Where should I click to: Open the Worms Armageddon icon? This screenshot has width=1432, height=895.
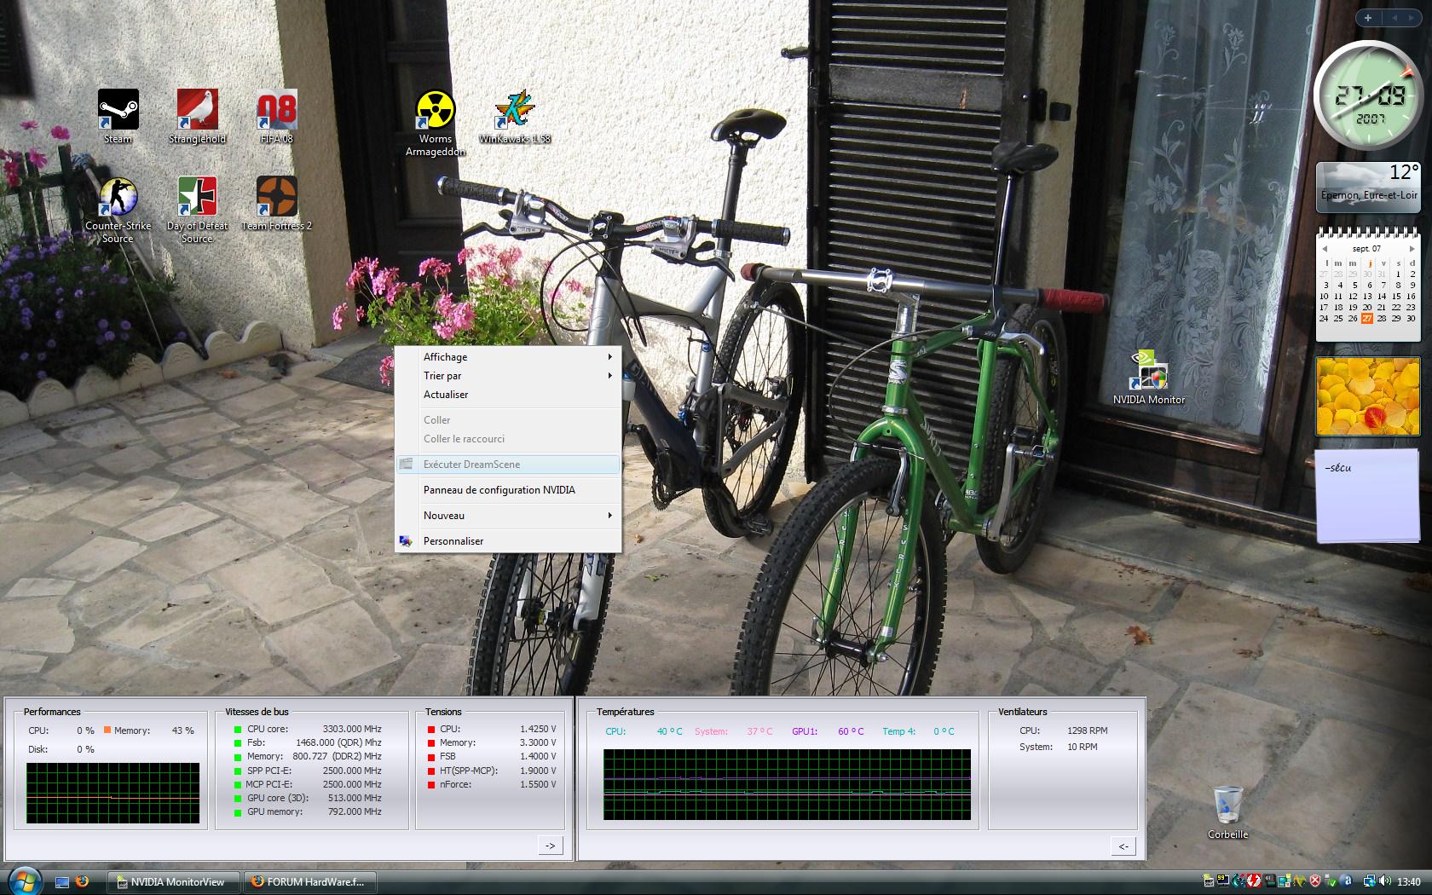coord(435,111)
